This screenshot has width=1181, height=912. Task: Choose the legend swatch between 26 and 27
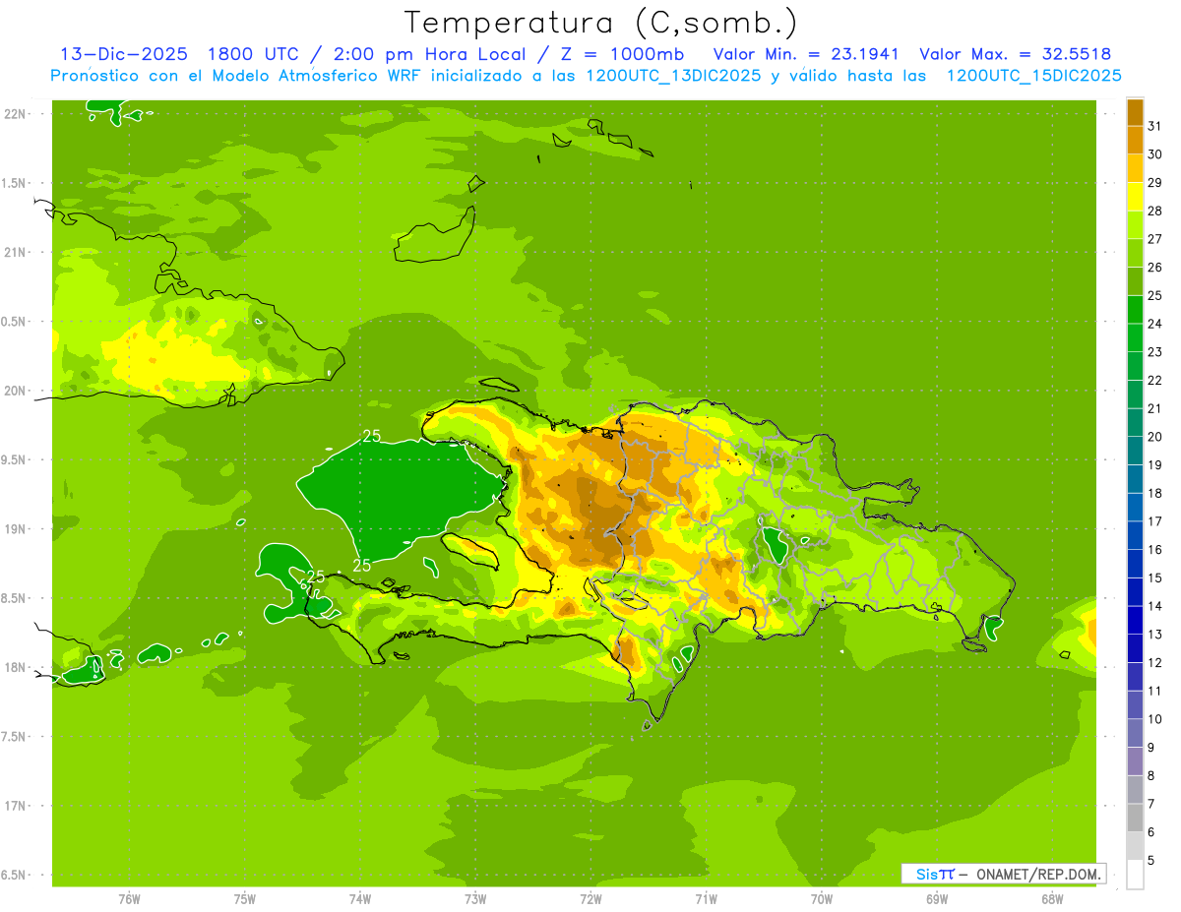pyautogui.click(x=1135, y=253)
